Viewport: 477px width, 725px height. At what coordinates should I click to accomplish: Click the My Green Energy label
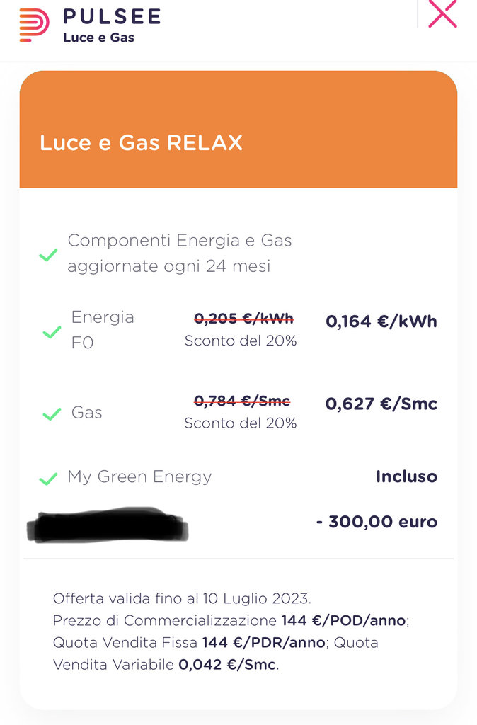point(139,476)
